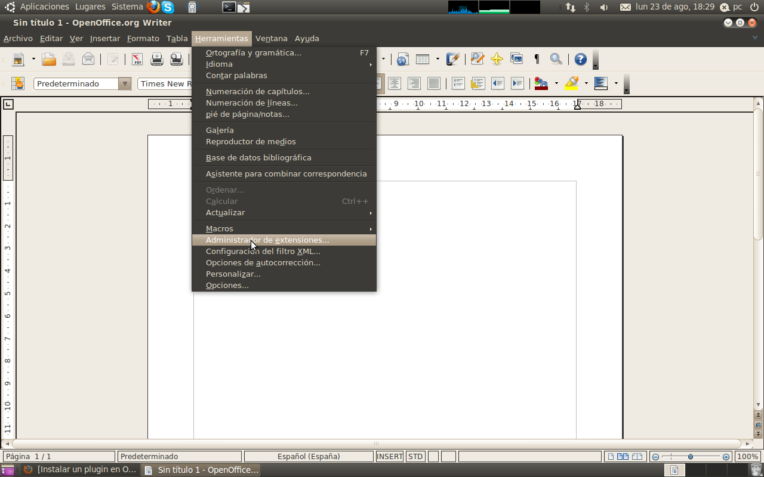Screen dimensions: 764x477
Task: Click the zoom in plus button
Action: click(x=726, y=457)
